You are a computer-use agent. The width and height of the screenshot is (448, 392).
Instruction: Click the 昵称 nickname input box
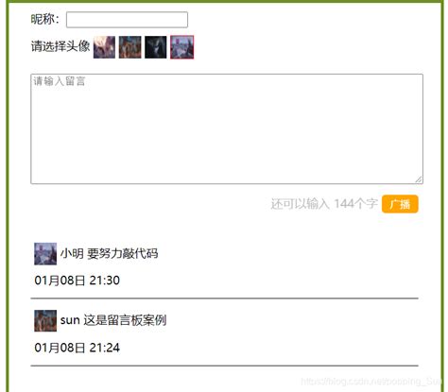[x=127, y=20]
